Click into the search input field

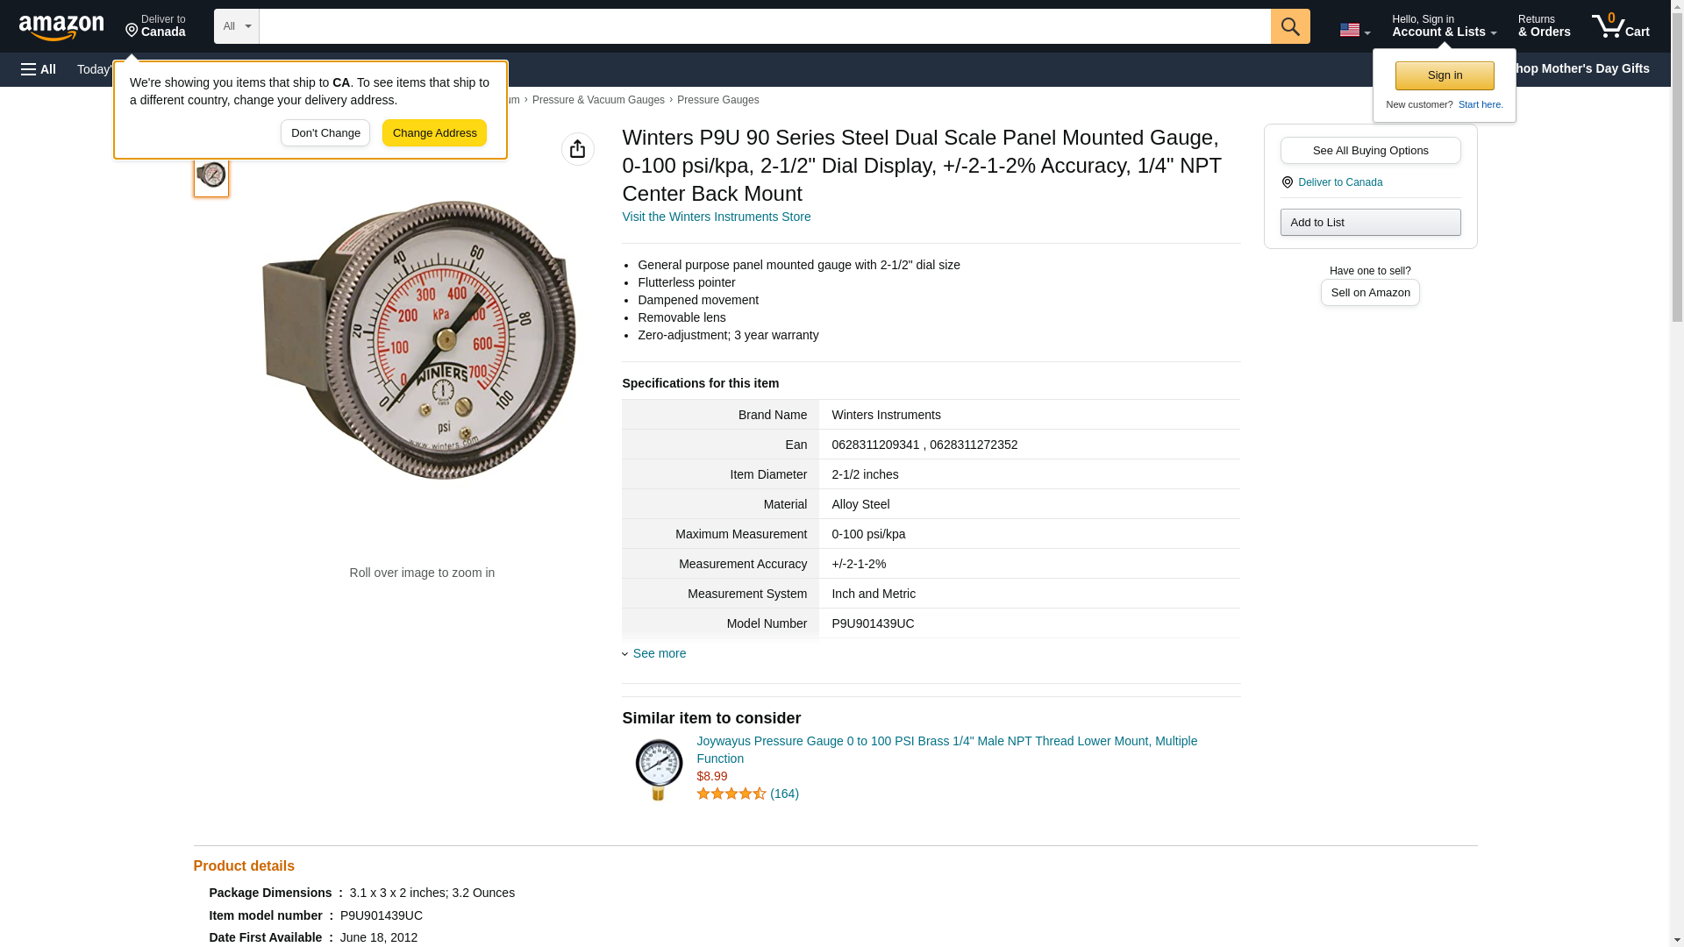coord(764,26)
